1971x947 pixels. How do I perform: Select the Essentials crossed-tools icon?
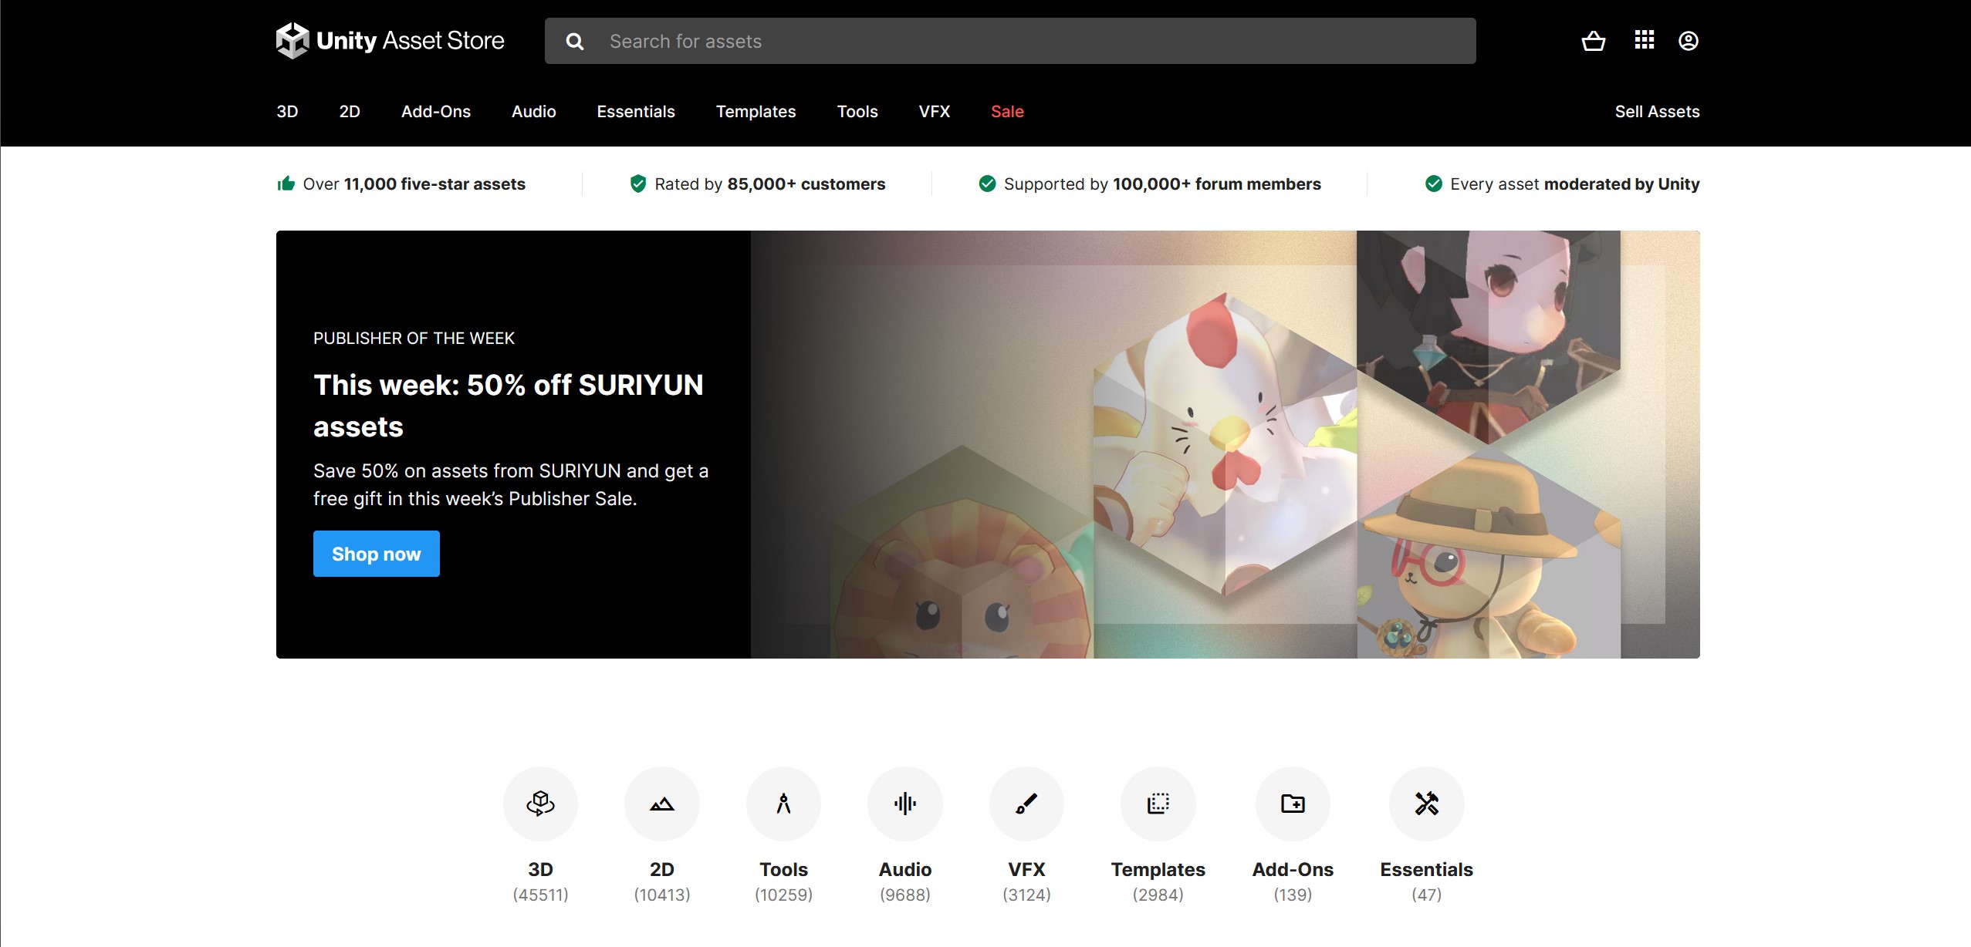point(1425,804)
